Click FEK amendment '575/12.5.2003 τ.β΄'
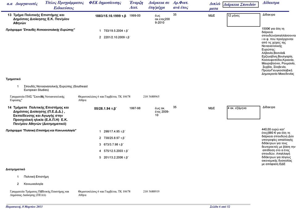Screen dimensions: 296x209 pyautogui.click(x=116, y=151)
